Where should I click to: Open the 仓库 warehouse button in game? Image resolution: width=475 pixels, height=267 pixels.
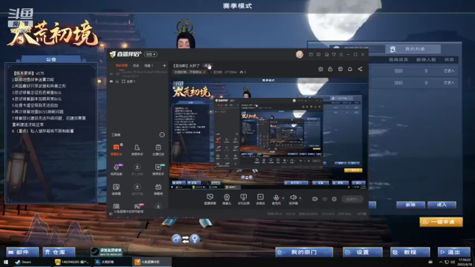tap(59, 252)
